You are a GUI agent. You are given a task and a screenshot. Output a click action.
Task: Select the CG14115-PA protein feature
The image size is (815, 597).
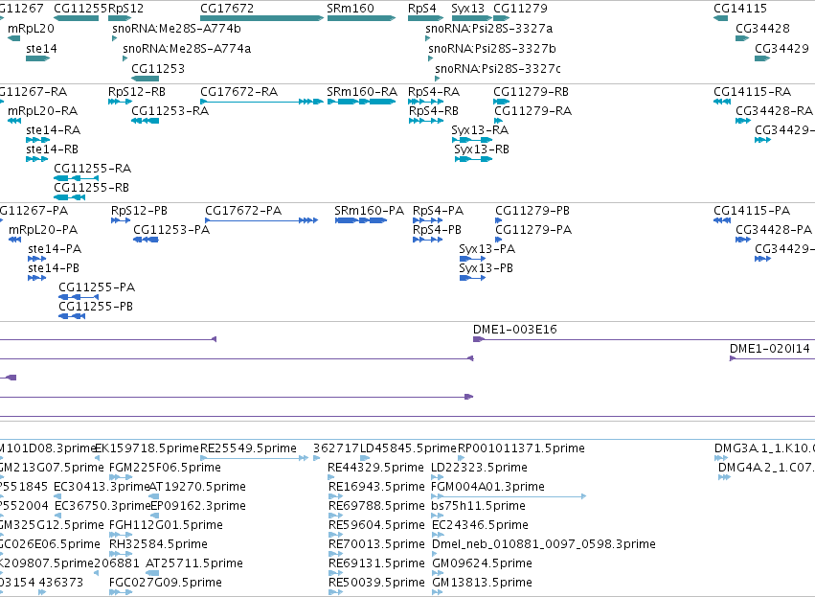point(722,220)
